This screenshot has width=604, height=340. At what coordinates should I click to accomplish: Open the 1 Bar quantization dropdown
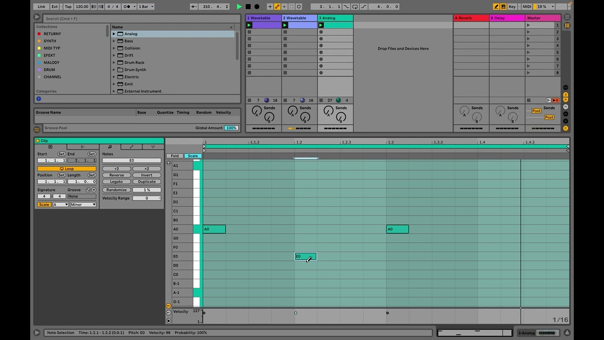click(146, 7)
